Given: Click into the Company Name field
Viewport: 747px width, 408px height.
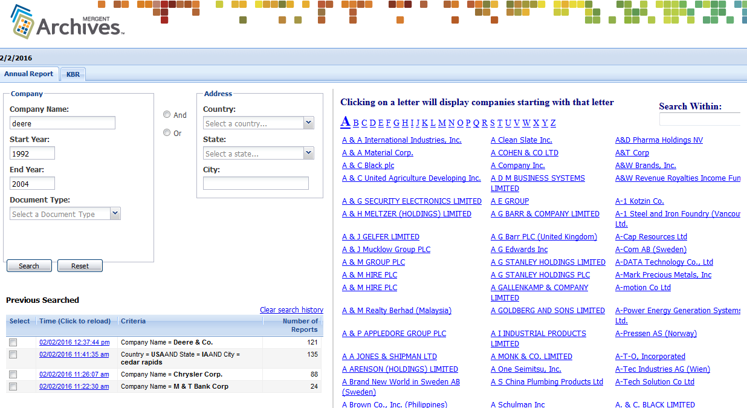Looking at the screenshot, I should pyautogui.click(x=62, y=123).
